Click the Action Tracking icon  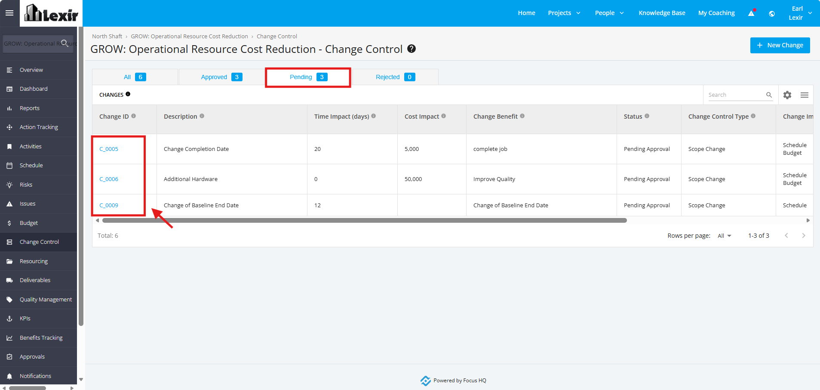pos(9,127)
